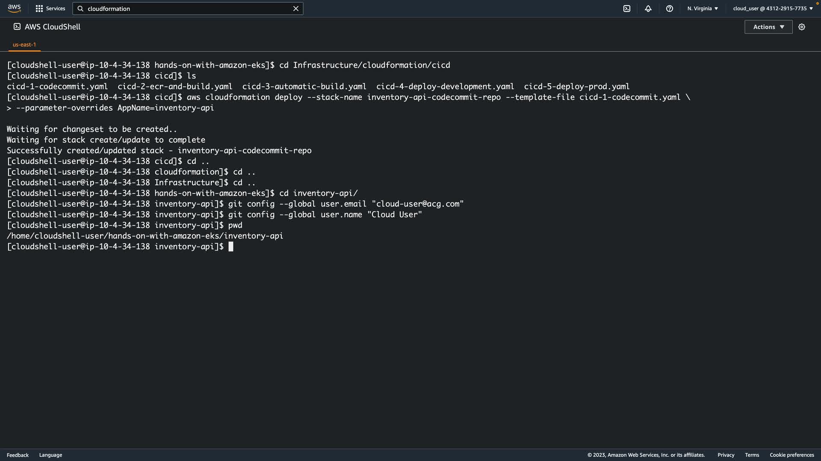821x461 pixels.
Task: Open Cookie preferences
Action: click(791, 455)
